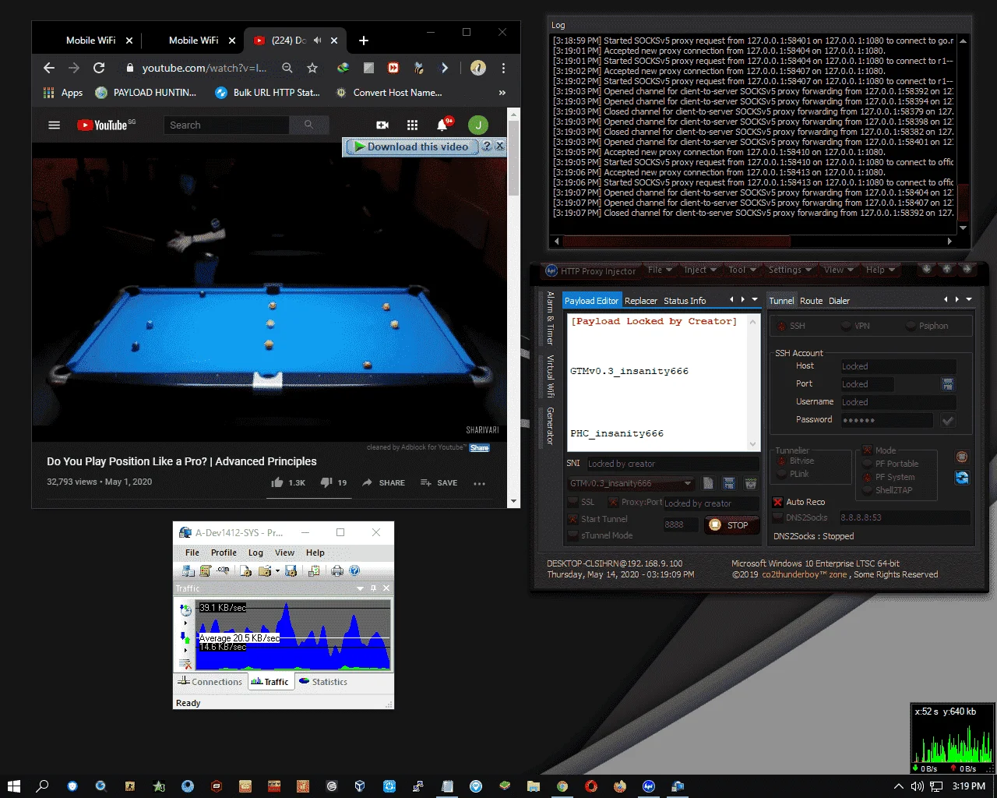Reload the YouTube page in Chrome

[x=99, y=68]
